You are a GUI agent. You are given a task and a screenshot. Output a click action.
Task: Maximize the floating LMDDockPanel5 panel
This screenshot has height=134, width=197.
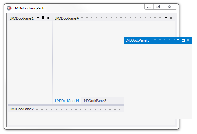click(183, 40)
